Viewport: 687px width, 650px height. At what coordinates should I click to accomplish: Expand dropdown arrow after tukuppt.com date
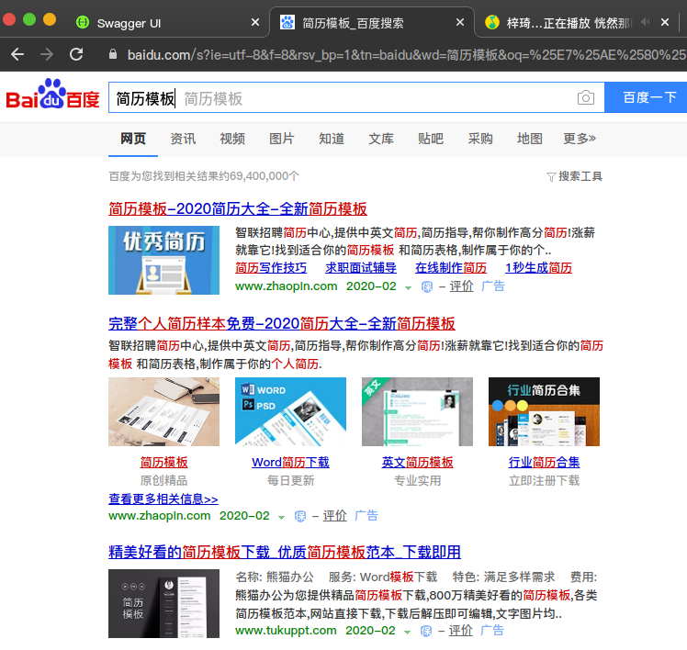click(x=408, y=632)
